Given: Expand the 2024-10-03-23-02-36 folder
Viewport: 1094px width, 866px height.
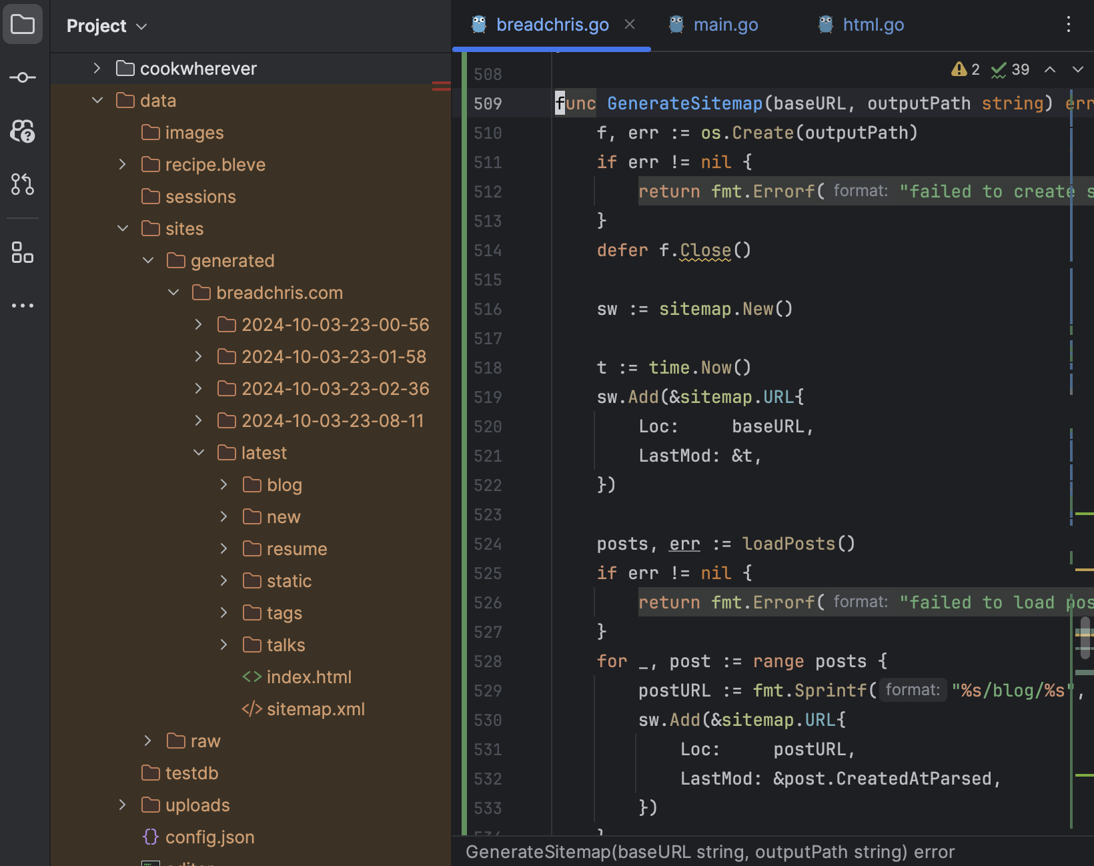Looking at the screenshot, I should tap(199, 389).
